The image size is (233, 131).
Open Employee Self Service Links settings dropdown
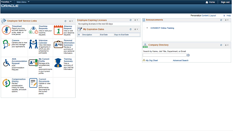[71, 21]
